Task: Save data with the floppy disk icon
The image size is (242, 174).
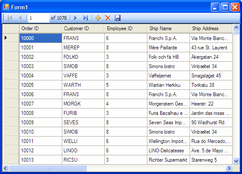Action: [x=118, y=18]
